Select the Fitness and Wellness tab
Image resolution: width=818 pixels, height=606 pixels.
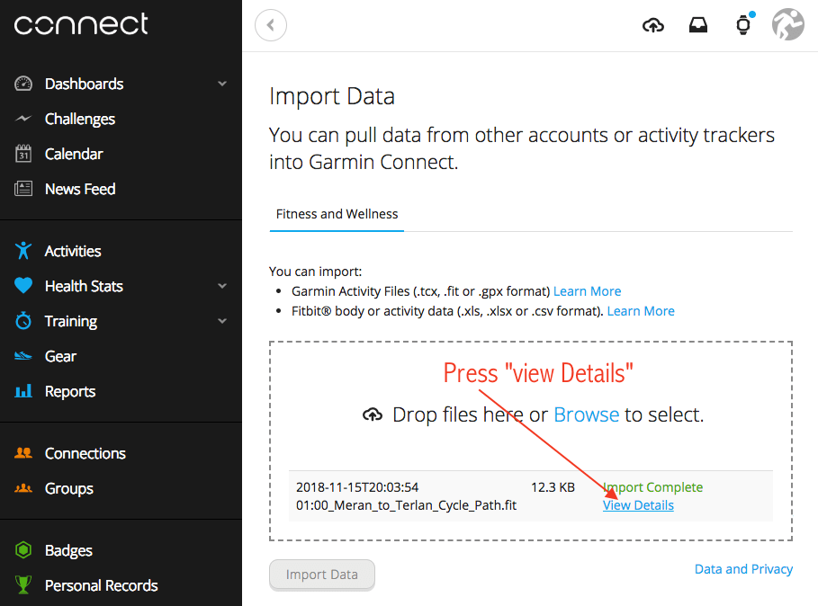[x=337, y=214]
